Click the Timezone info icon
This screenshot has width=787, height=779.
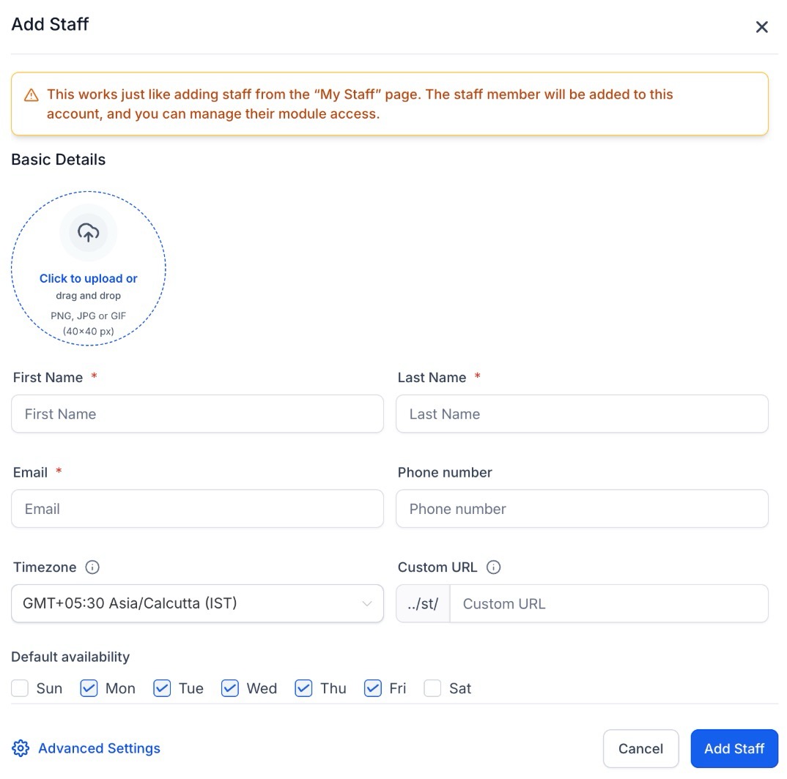tap(92, 567)
